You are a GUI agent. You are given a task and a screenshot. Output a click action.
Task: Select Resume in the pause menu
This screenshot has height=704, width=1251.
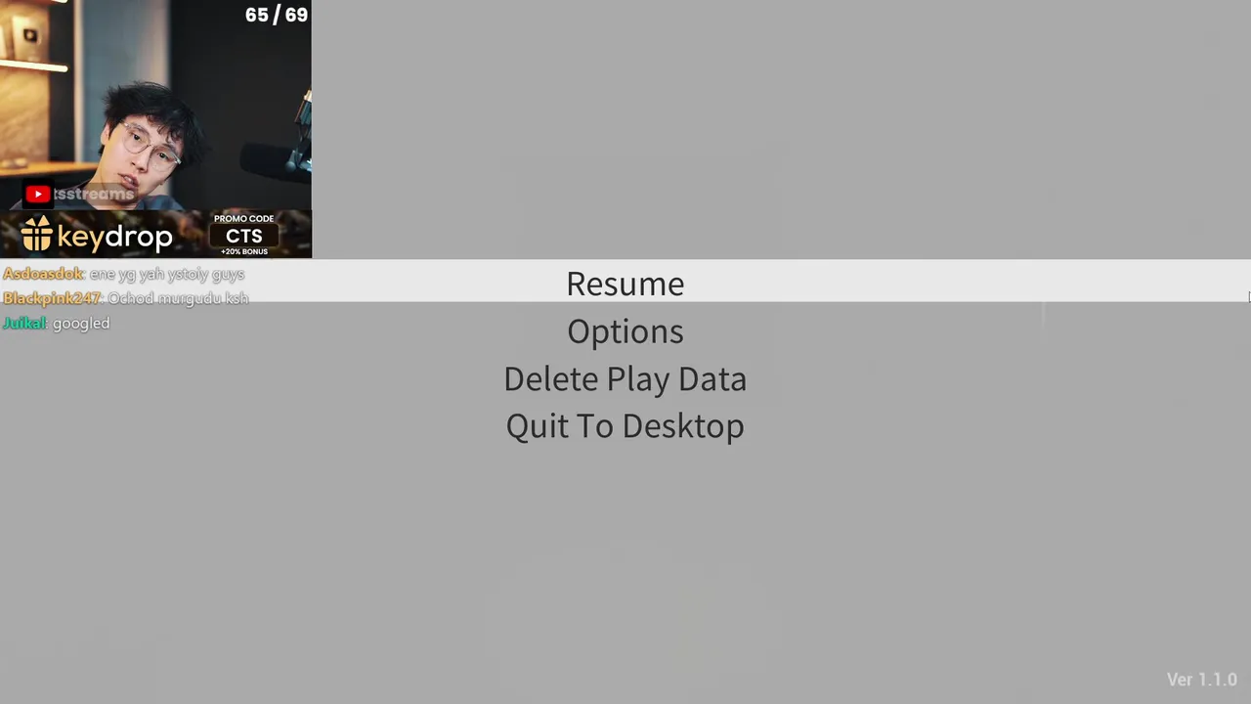(x=625, y=282)
